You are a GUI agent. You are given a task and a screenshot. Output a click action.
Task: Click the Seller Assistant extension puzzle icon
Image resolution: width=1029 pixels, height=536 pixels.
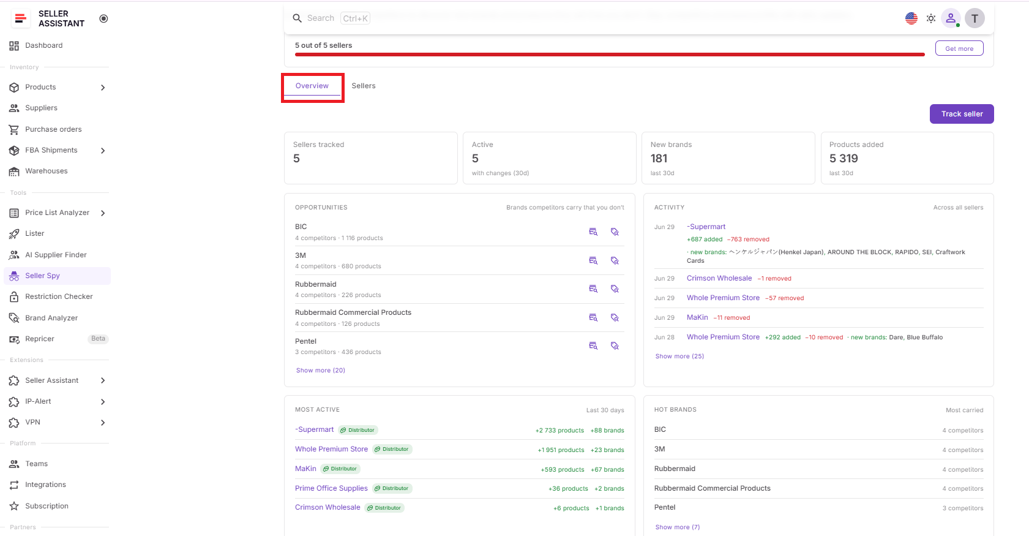coord(14,381)
